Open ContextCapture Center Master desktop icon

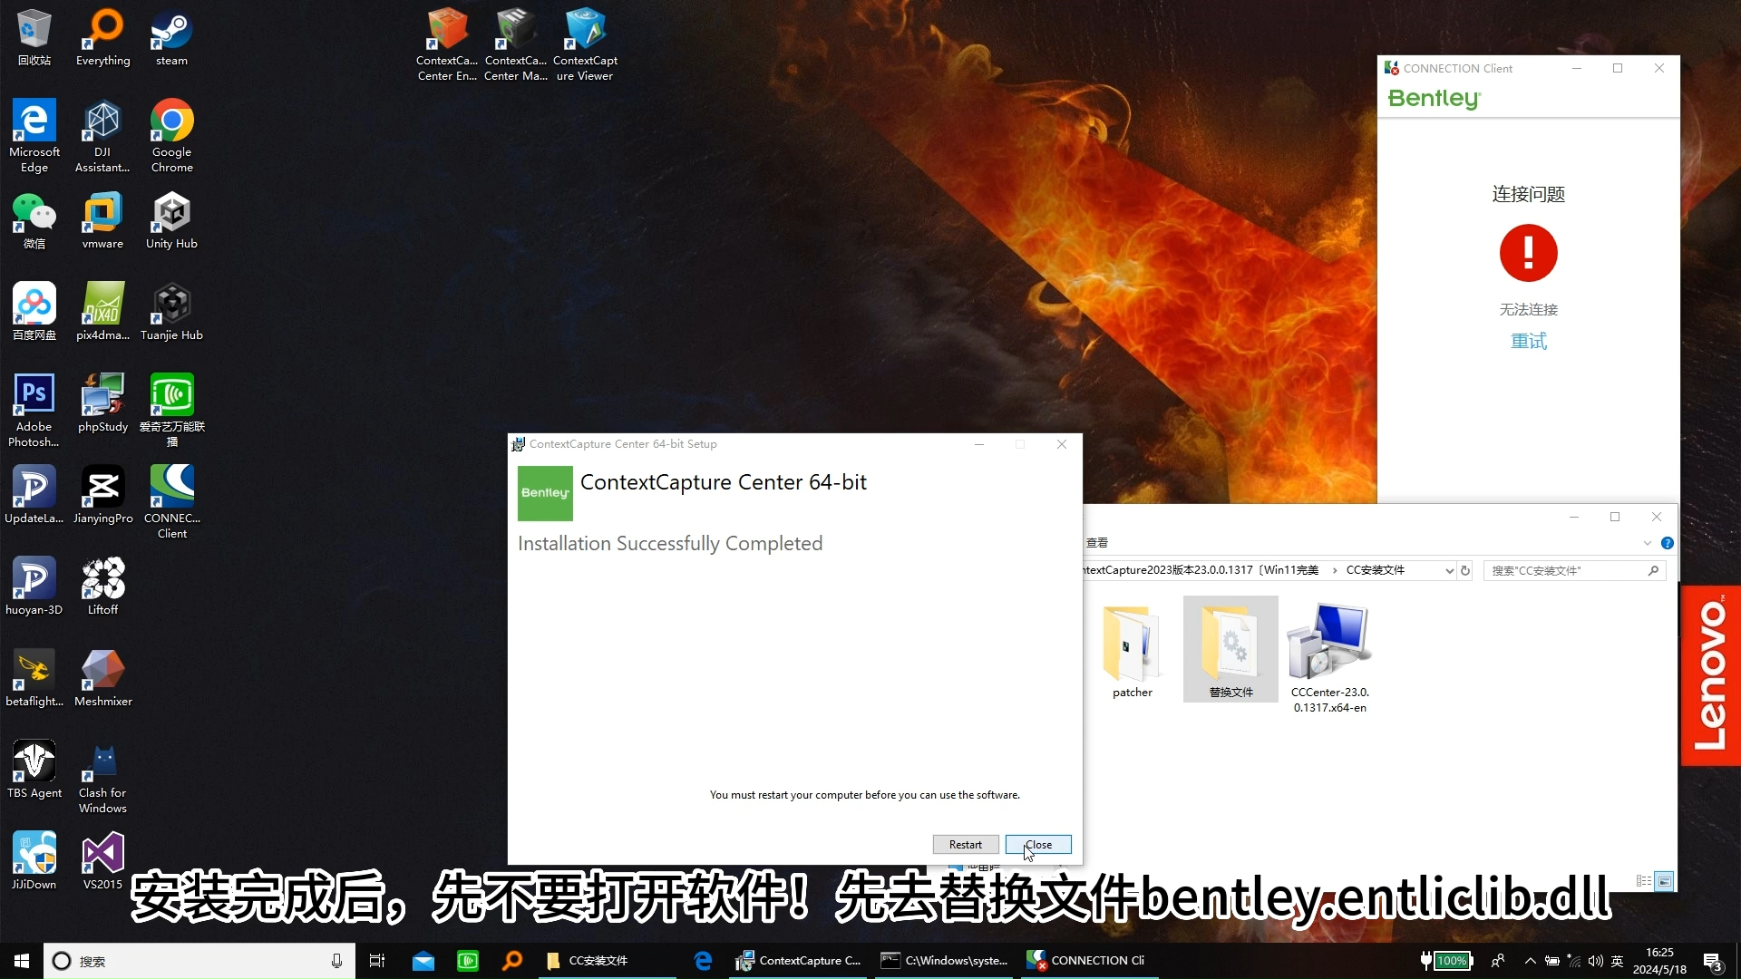tap(515, 44)
